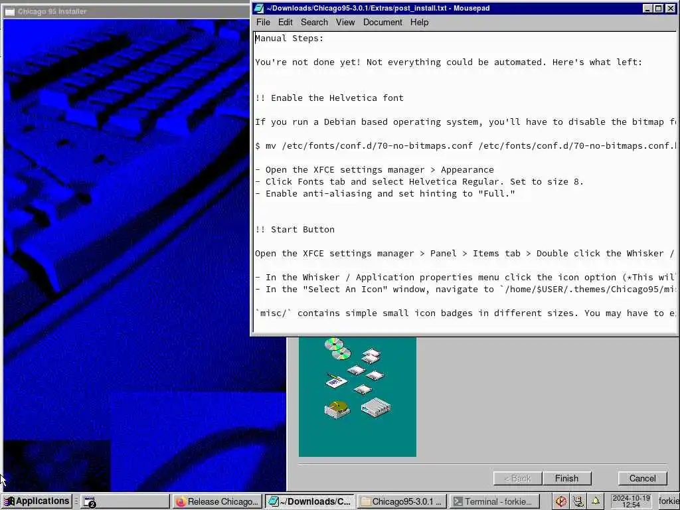680x510 pixels.
Task: Maximize the Mousepad window
Action: [x=658, y=8]
